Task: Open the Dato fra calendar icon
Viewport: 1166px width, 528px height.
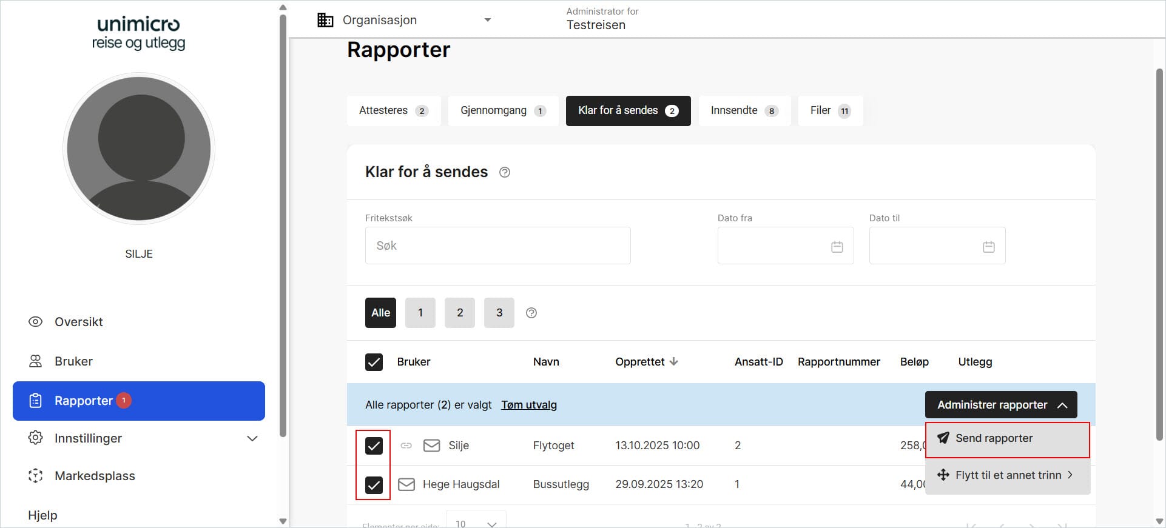Action: tap(837, 247)
